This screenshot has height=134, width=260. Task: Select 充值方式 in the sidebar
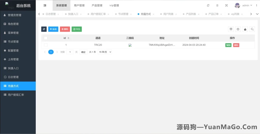click(18, 86)
